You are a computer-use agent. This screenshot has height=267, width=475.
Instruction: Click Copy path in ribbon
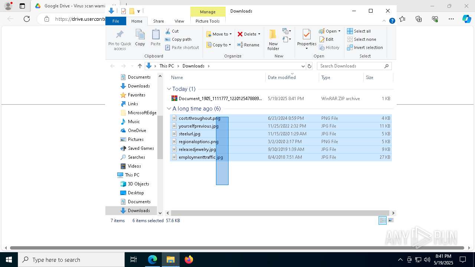[x=178, y=39]
